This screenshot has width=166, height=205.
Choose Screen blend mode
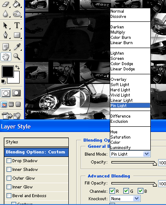[x=130, y=59]
